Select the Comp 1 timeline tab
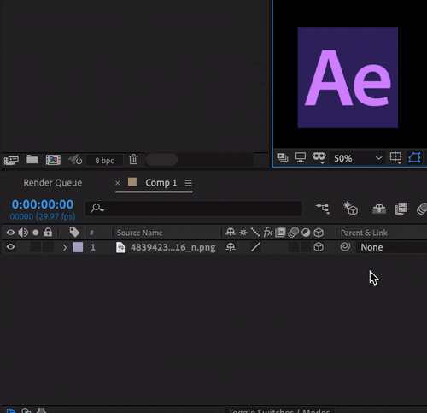Screen dimensions: 427x413 [161, 183]
